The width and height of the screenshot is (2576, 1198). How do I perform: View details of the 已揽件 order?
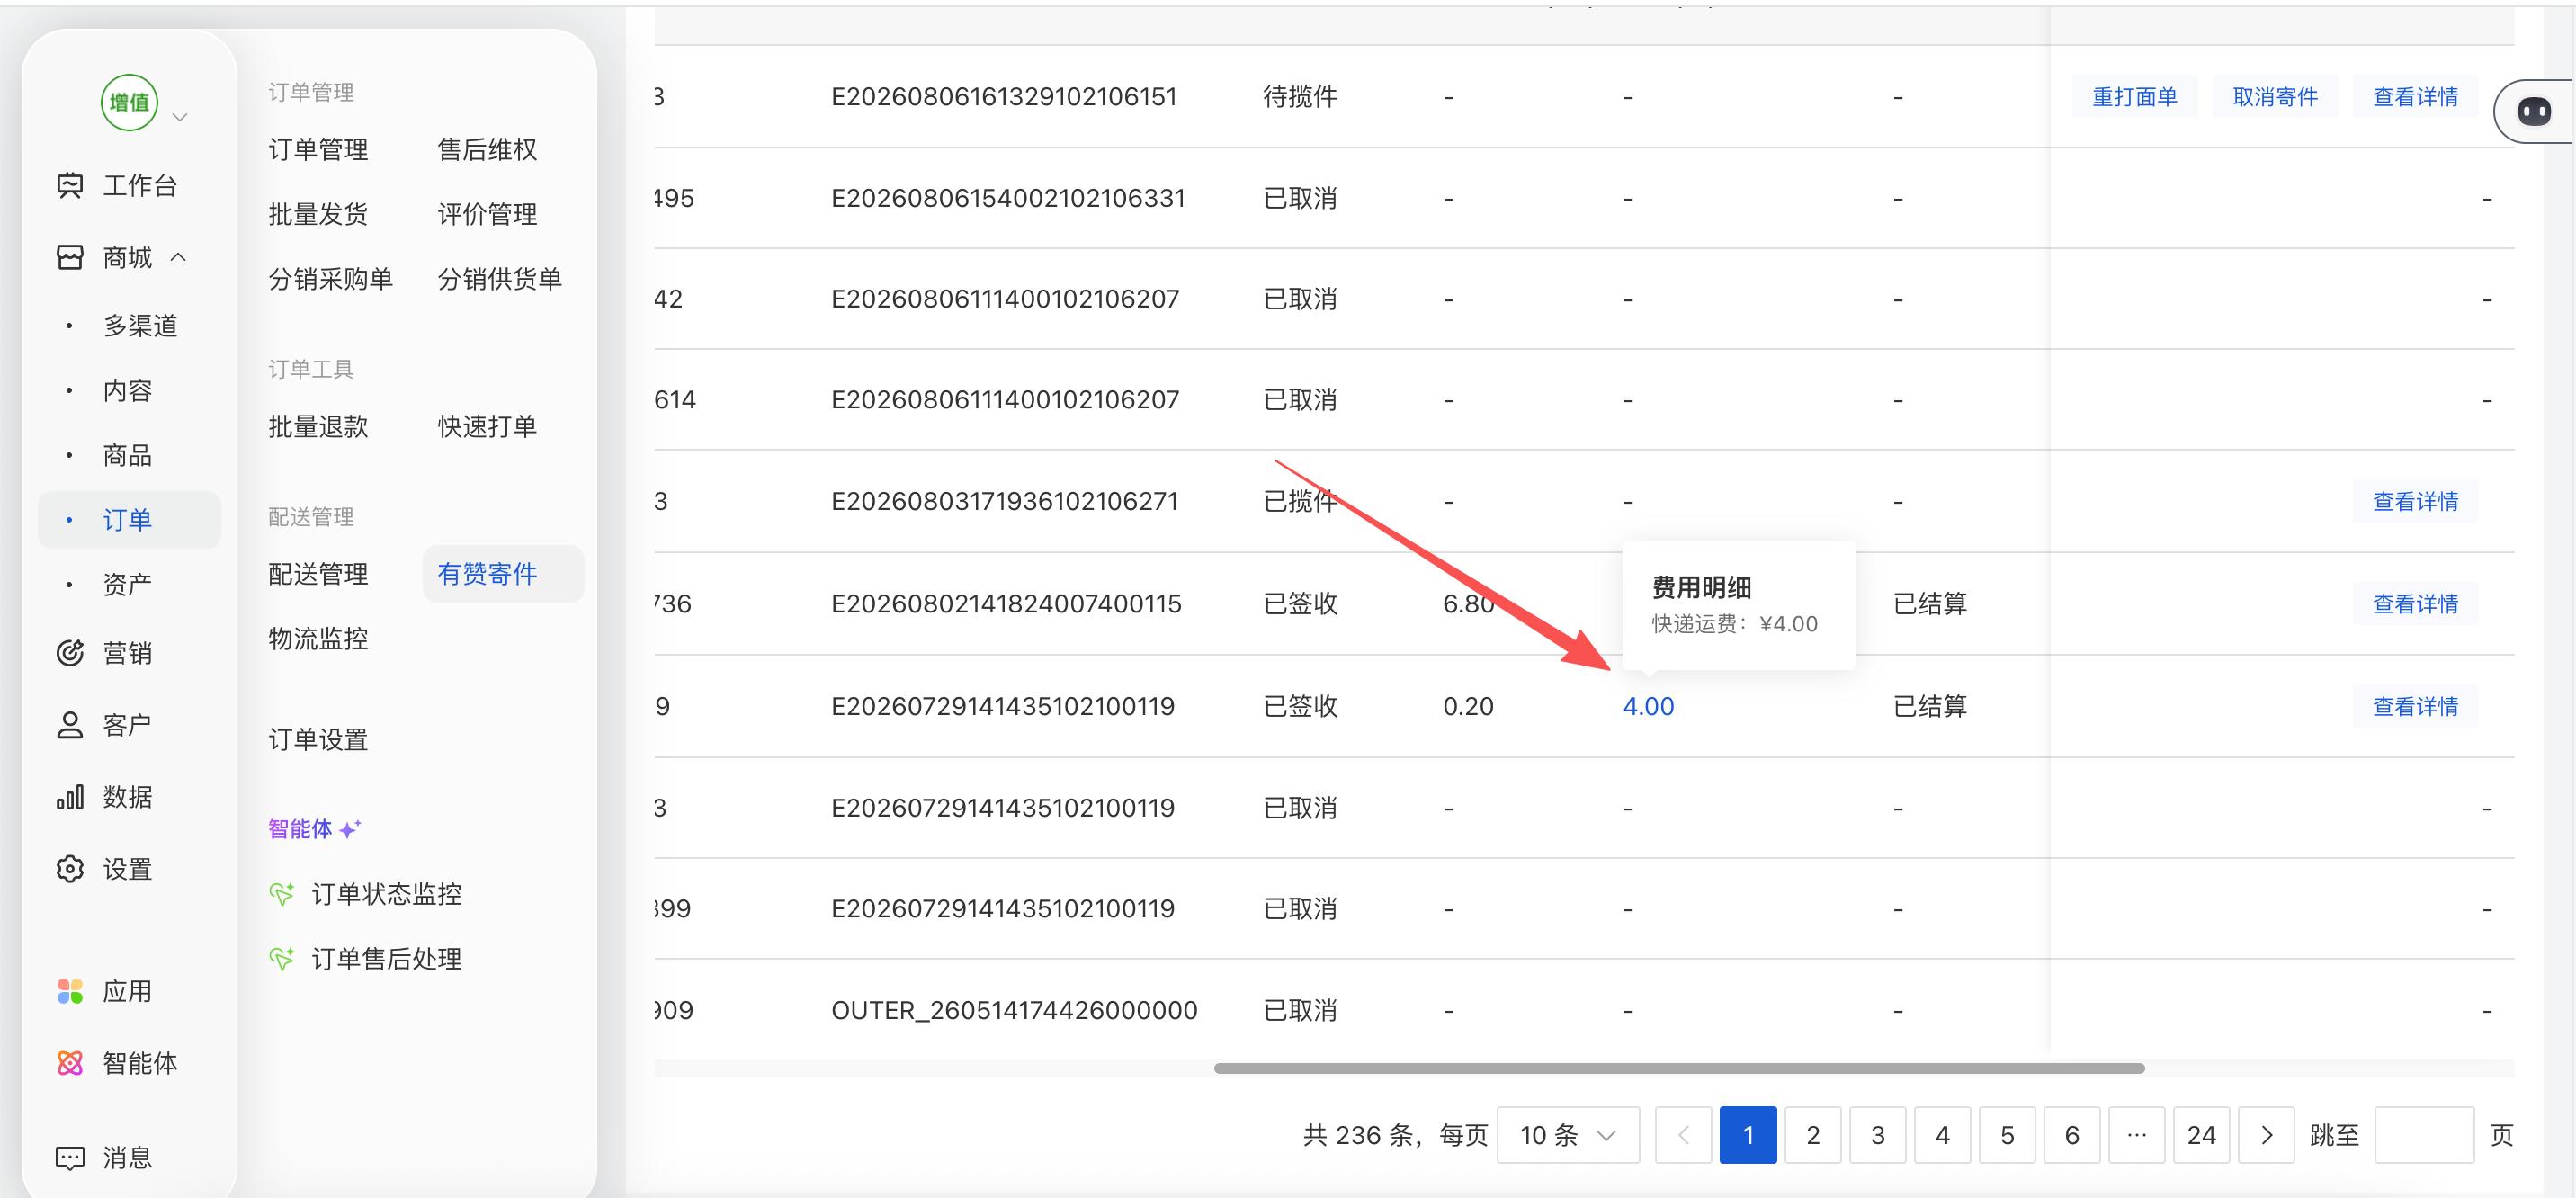pyautogui.click(x=2415, y=502)
